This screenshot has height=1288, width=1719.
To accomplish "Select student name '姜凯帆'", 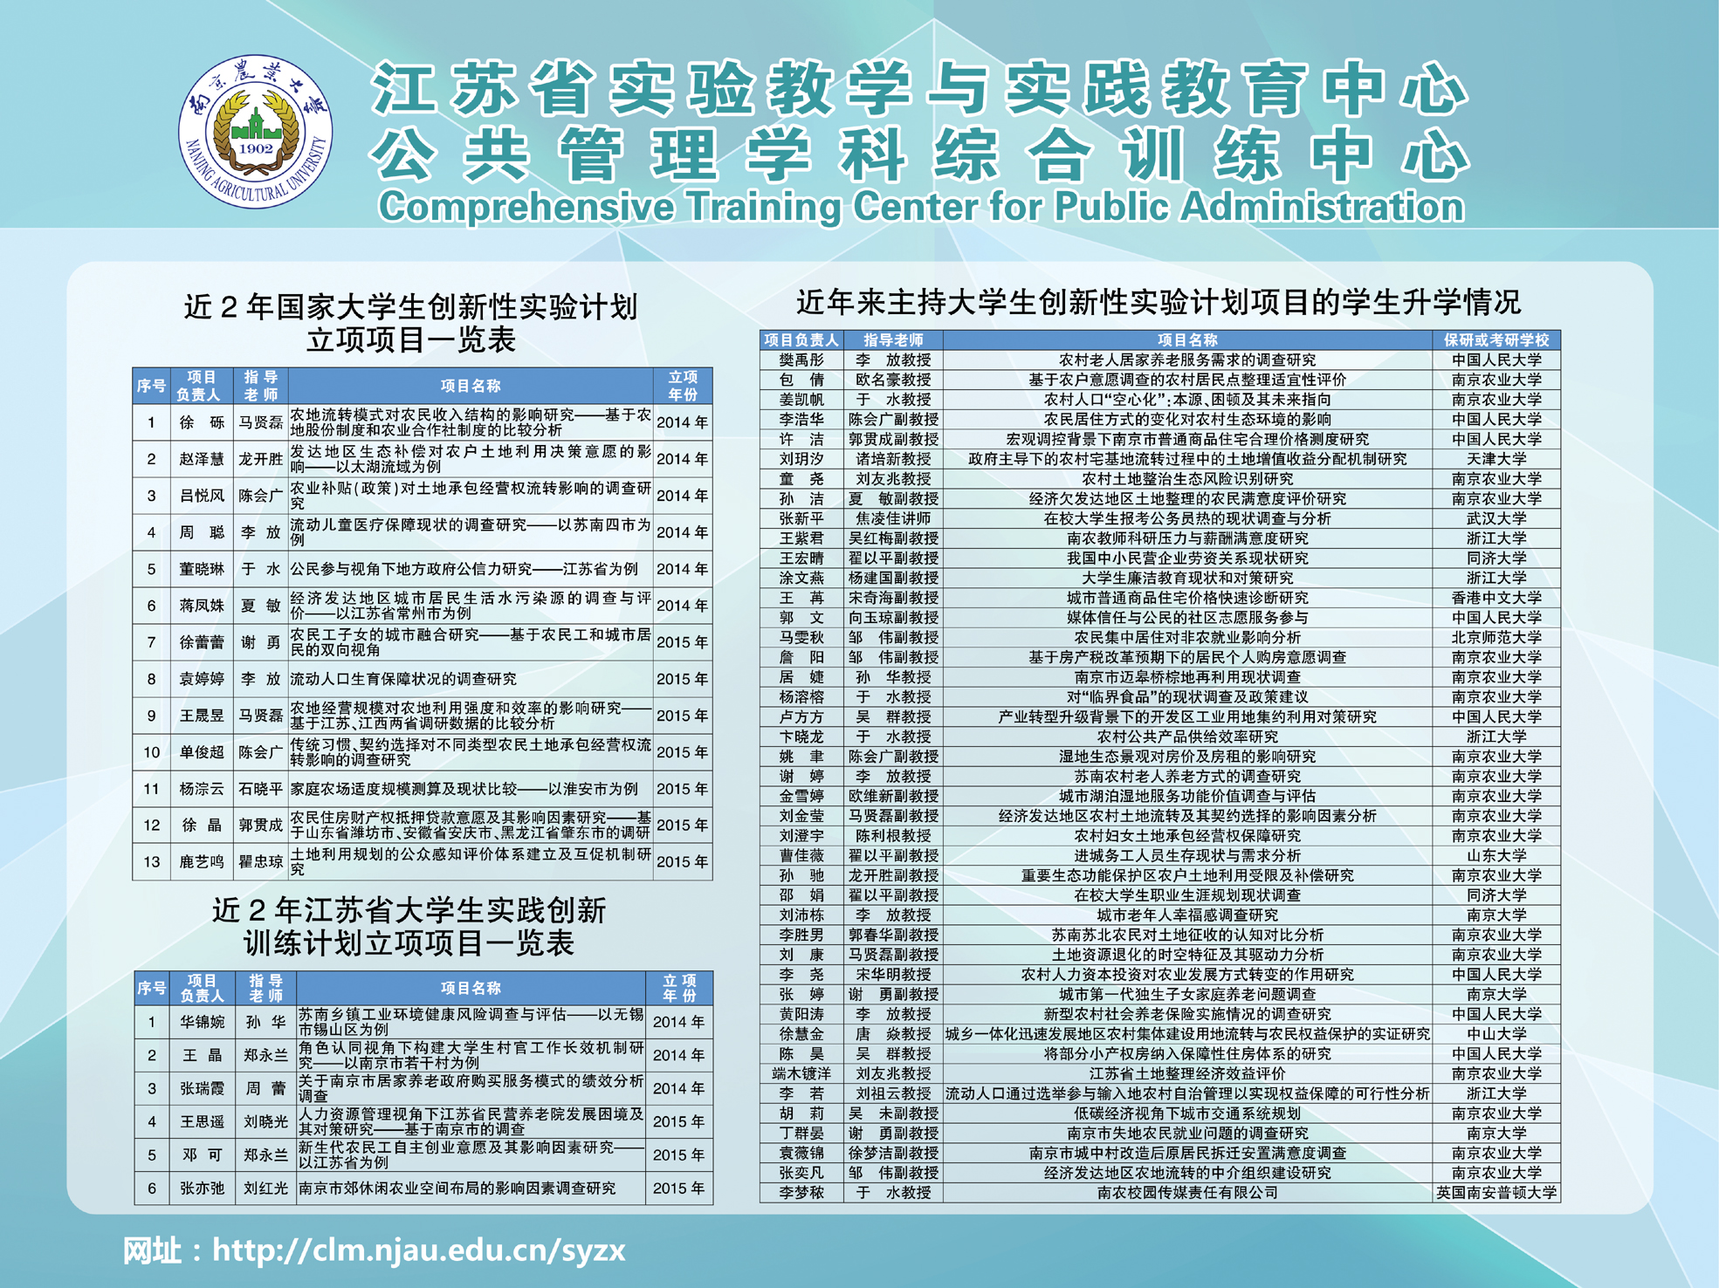I will [x=801, y=400].
